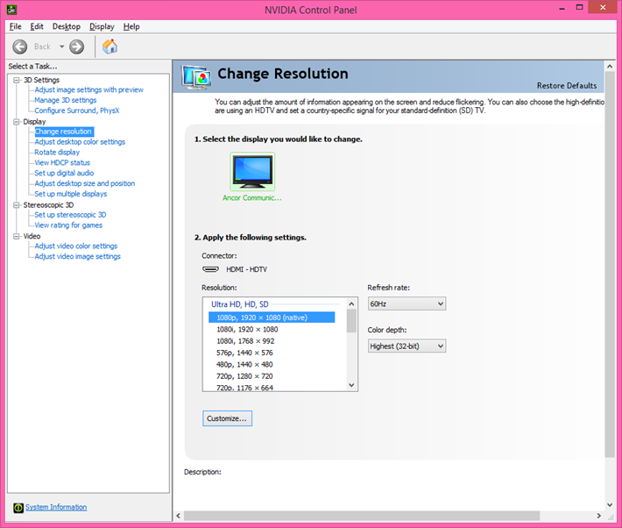Open Adjust image settings with preview
This screenshot has height=528, width=622.
point(88,89)
